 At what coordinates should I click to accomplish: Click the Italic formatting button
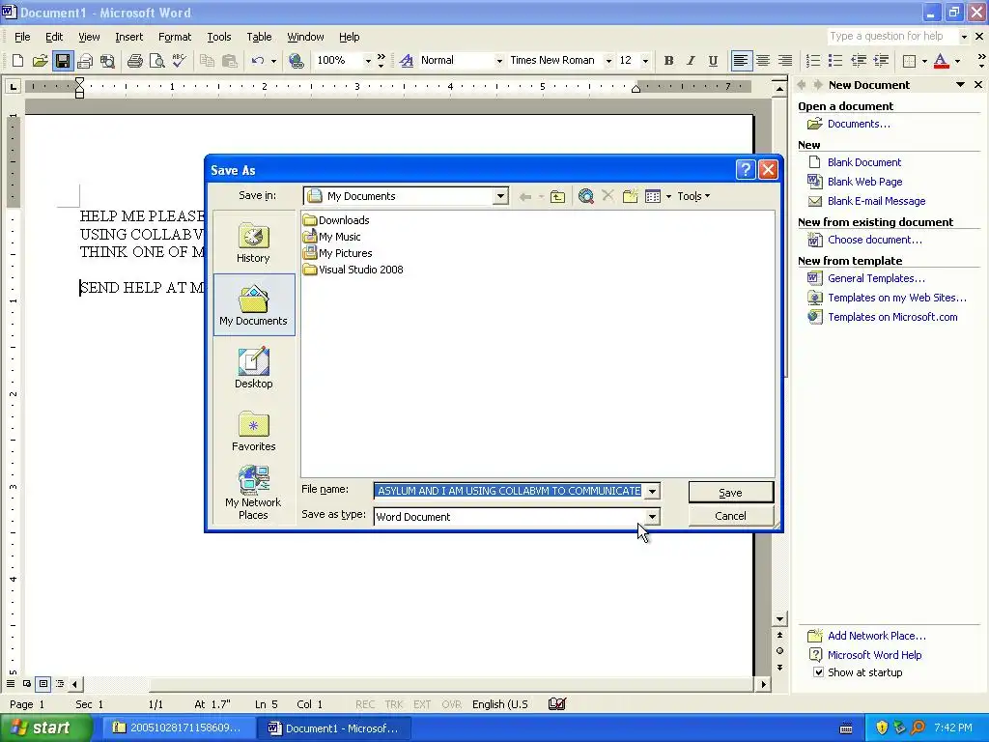point(691,61)
